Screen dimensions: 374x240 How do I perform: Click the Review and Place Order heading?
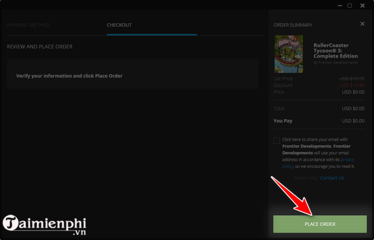[39, 46]
